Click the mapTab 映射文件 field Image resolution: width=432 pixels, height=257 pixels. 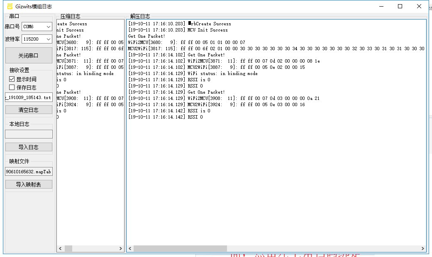[29, 172]
